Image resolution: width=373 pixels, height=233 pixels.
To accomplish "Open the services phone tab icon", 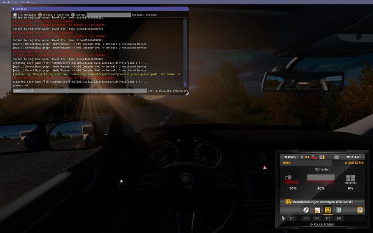I will [328, 210].
